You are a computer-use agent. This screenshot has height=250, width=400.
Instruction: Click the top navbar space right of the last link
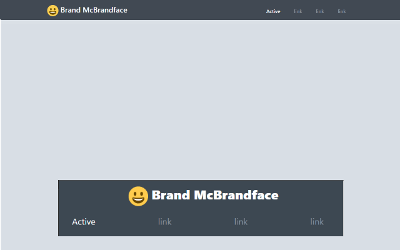click(x=373, y=10)
